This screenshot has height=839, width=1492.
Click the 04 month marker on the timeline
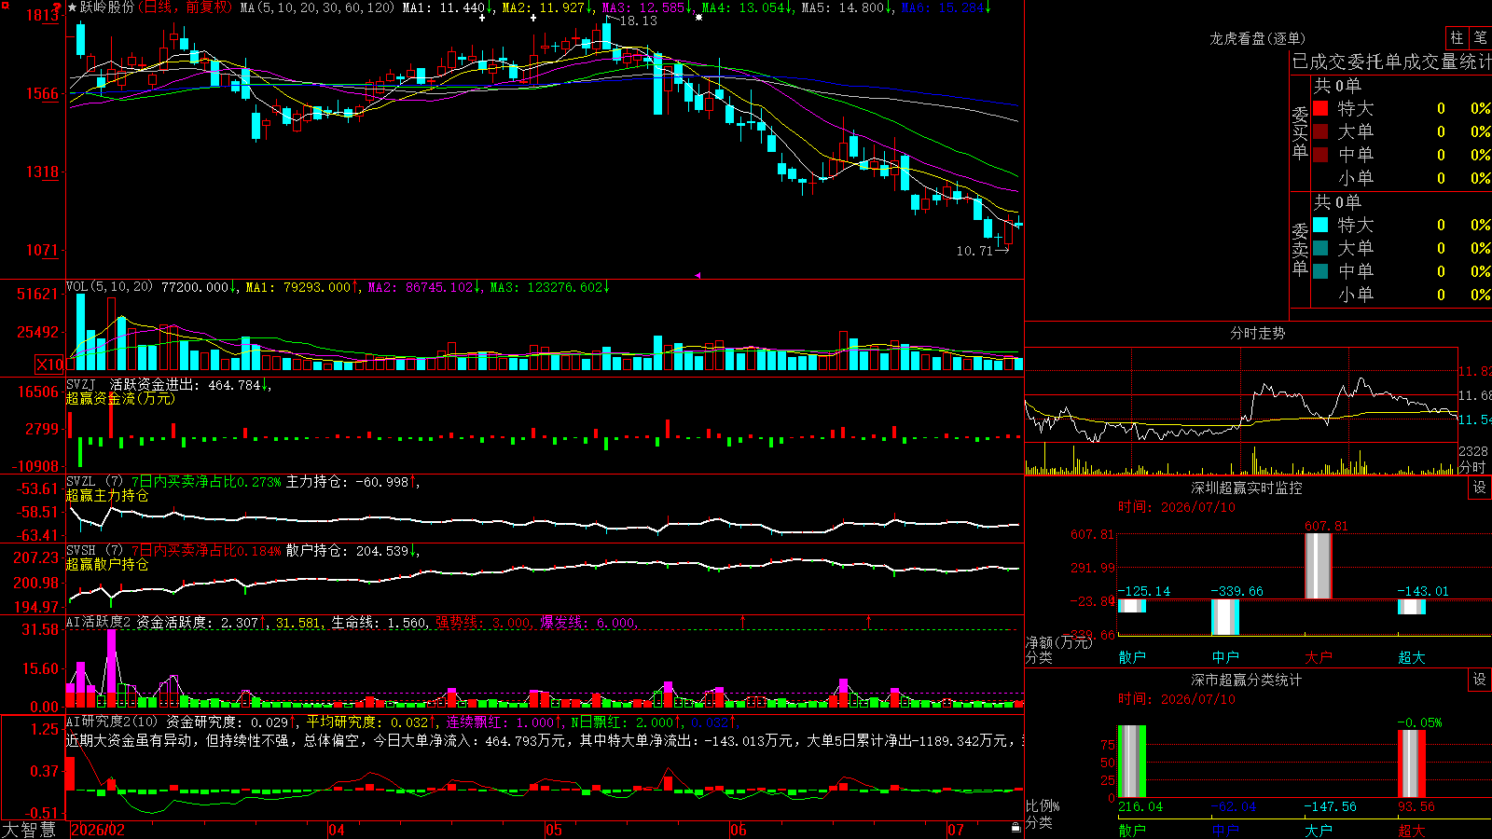pos(337,830)
